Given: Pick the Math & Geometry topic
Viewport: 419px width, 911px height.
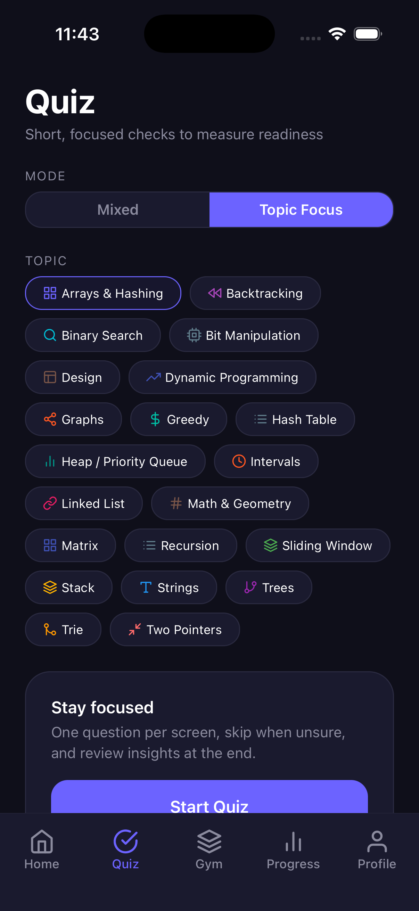Looking at the screenshot, I should tap(230, 503).
